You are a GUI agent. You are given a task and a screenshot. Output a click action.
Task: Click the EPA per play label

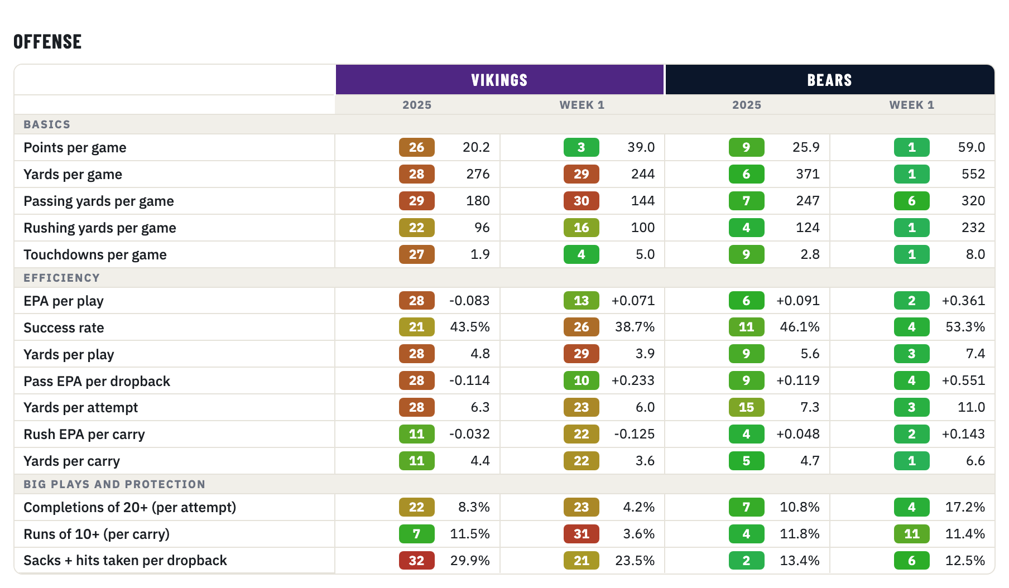pos(64,301)
